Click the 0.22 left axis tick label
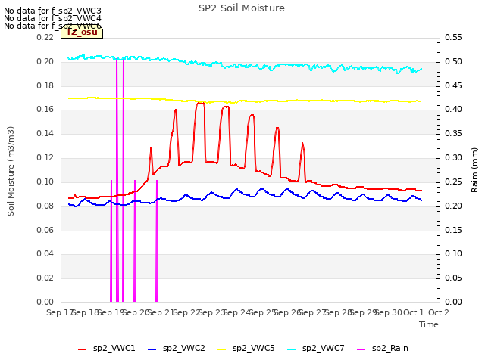 (45, 37)
